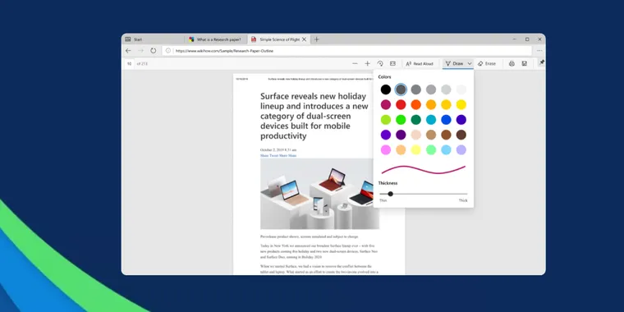The image size is (624, 312).
Task: Click the Surface devices image in the PDF
Action: coord(319,194)
